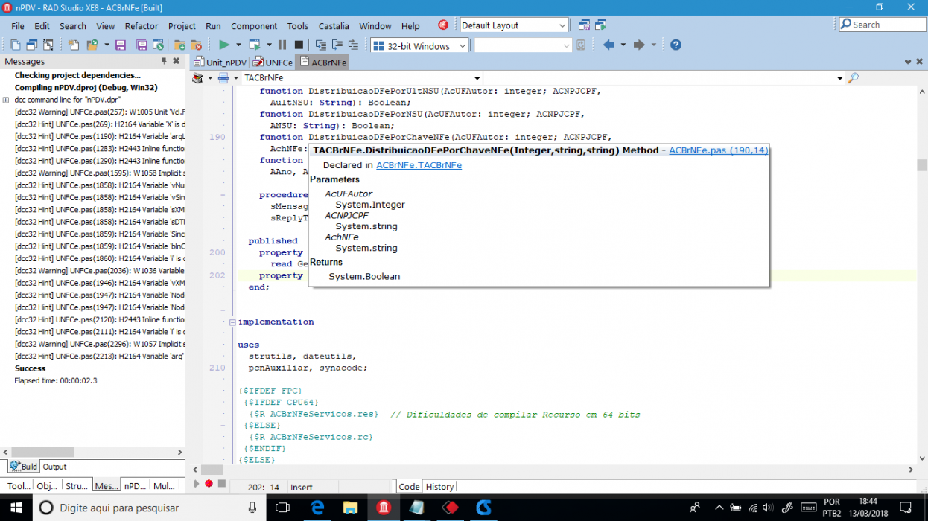This screenshot has height=521, width=928.
Task: Click the editor search magnifier icon
Action: coord(853,78)
